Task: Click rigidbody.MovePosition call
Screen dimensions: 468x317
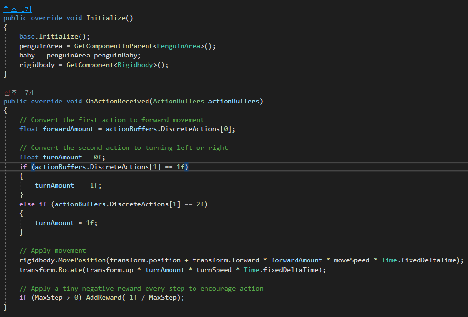Action: [62, 260]
